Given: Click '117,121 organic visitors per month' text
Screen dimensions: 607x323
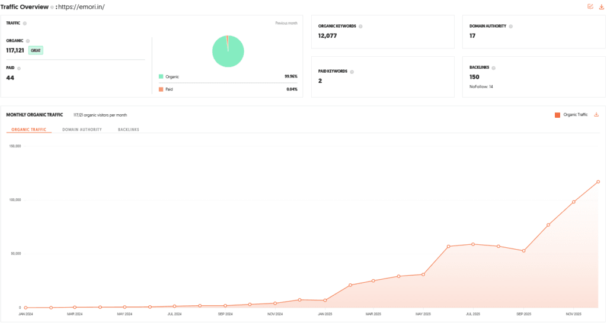Looking at the screenshot, I should 100,115.
